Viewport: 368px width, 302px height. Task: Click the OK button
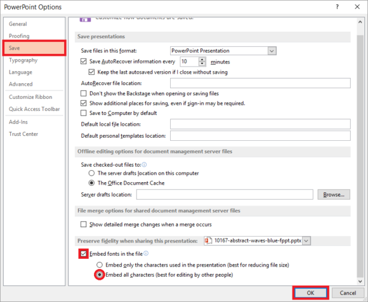pos(310,292)
